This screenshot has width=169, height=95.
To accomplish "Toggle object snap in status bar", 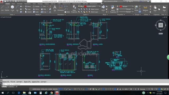I will pos(86,89).
